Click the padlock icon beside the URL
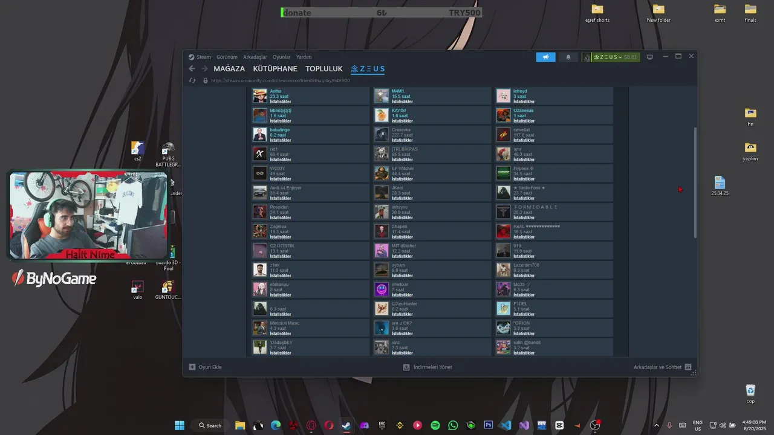774x435 pixels. (206, 80)
